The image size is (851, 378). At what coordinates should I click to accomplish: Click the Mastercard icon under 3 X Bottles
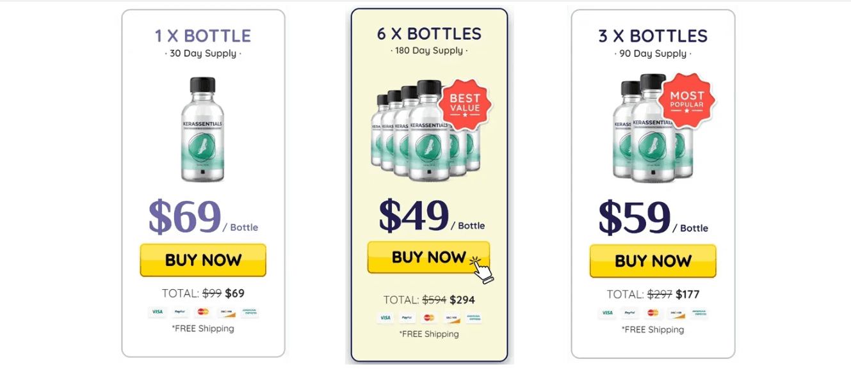[652, 313]
